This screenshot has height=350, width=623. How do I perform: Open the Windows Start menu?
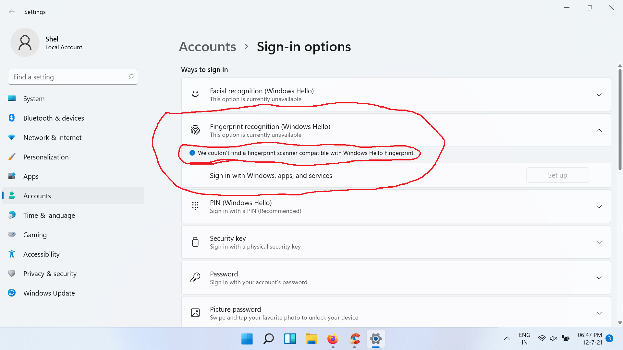pyautogui.click(x=247, y=339)
